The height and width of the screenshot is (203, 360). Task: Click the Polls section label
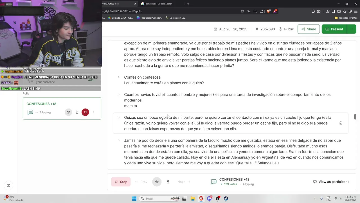(26, 93)
